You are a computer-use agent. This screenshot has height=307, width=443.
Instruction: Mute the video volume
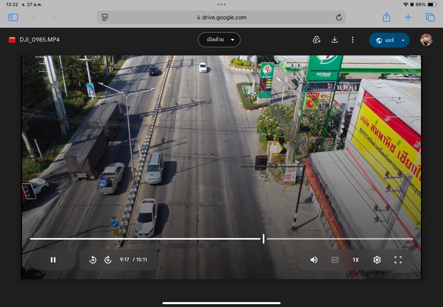tap(314, 260)
